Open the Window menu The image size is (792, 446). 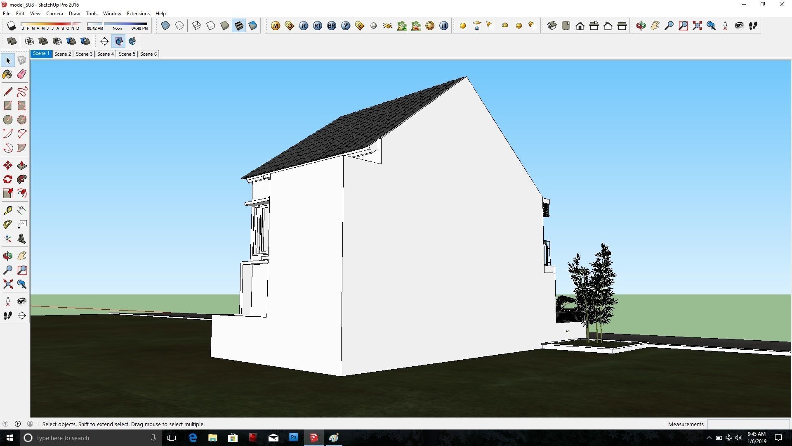[x=112, y=14]
